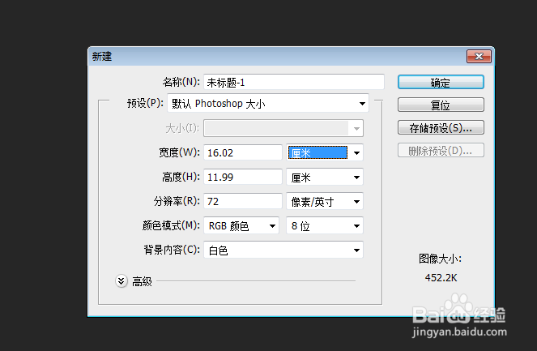Open the 预设 dropdown 默认 Photoshop 大小
The height and width of the screenshot is (351, 537).
[x=268, y=104]
